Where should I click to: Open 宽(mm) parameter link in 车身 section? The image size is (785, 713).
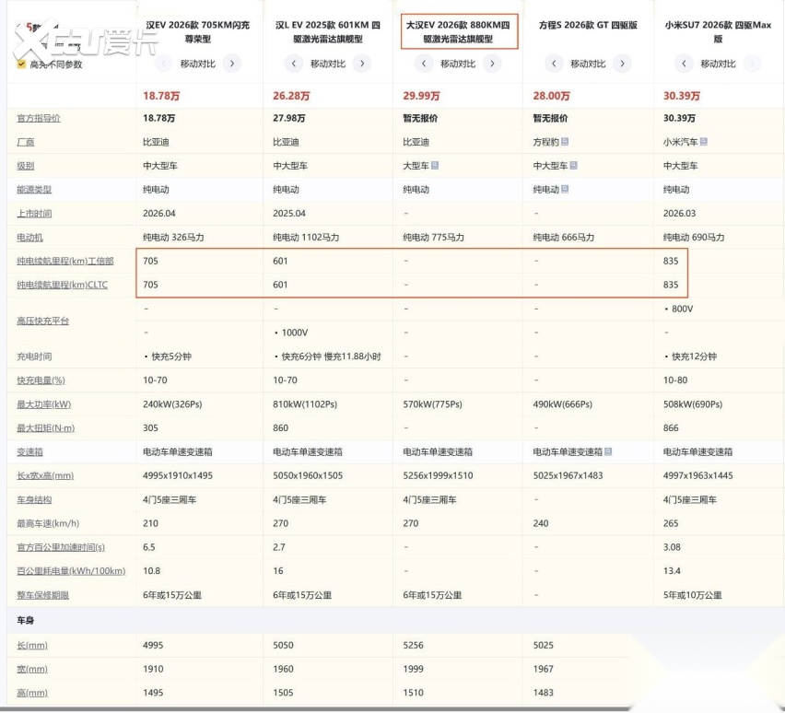[32, 669]
